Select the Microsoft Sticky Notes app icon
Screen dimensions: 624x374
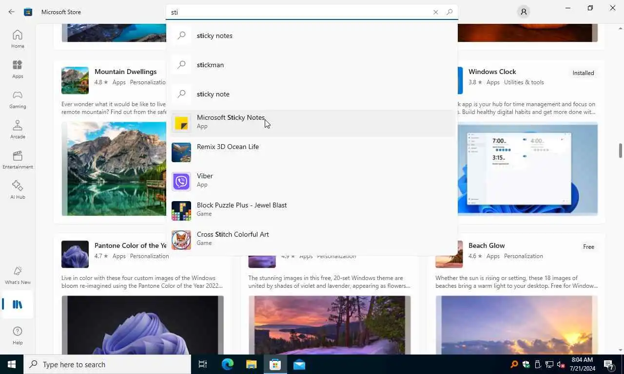181,123
